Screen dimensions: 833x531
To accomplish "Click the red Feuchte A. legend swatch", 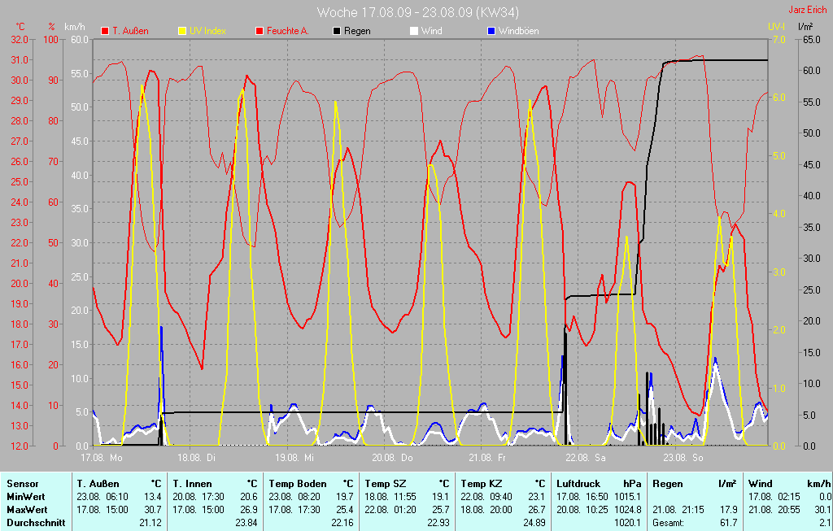I will point(259,31).
